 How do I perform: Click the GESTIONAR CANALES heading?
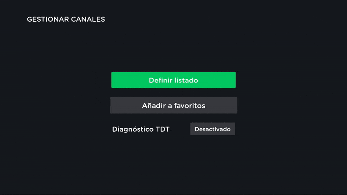click(66, 19)
